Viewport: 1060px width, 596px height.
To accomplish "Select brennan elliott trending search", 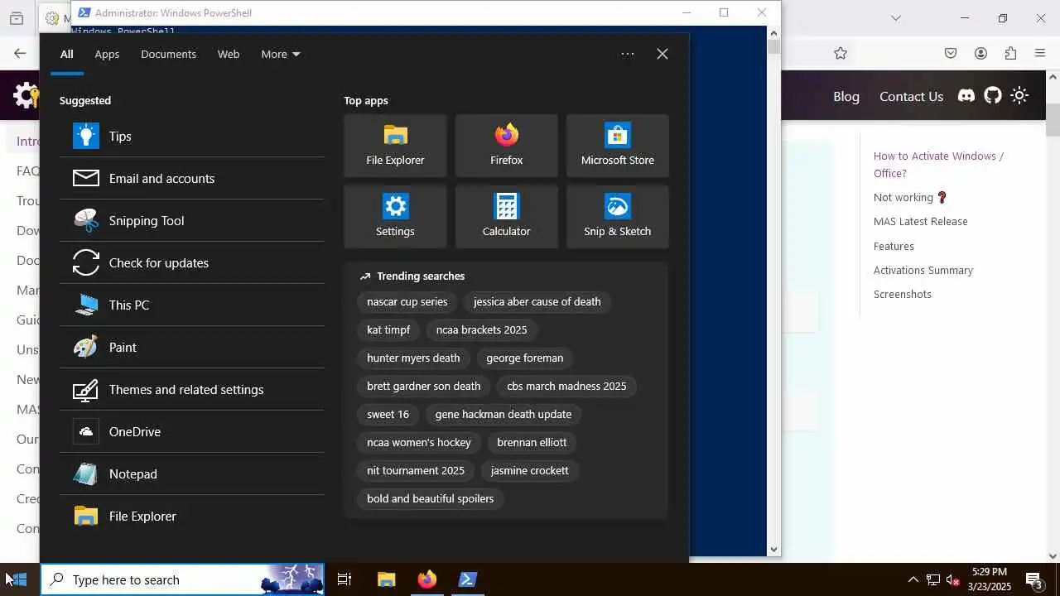I will pos(532,442).
